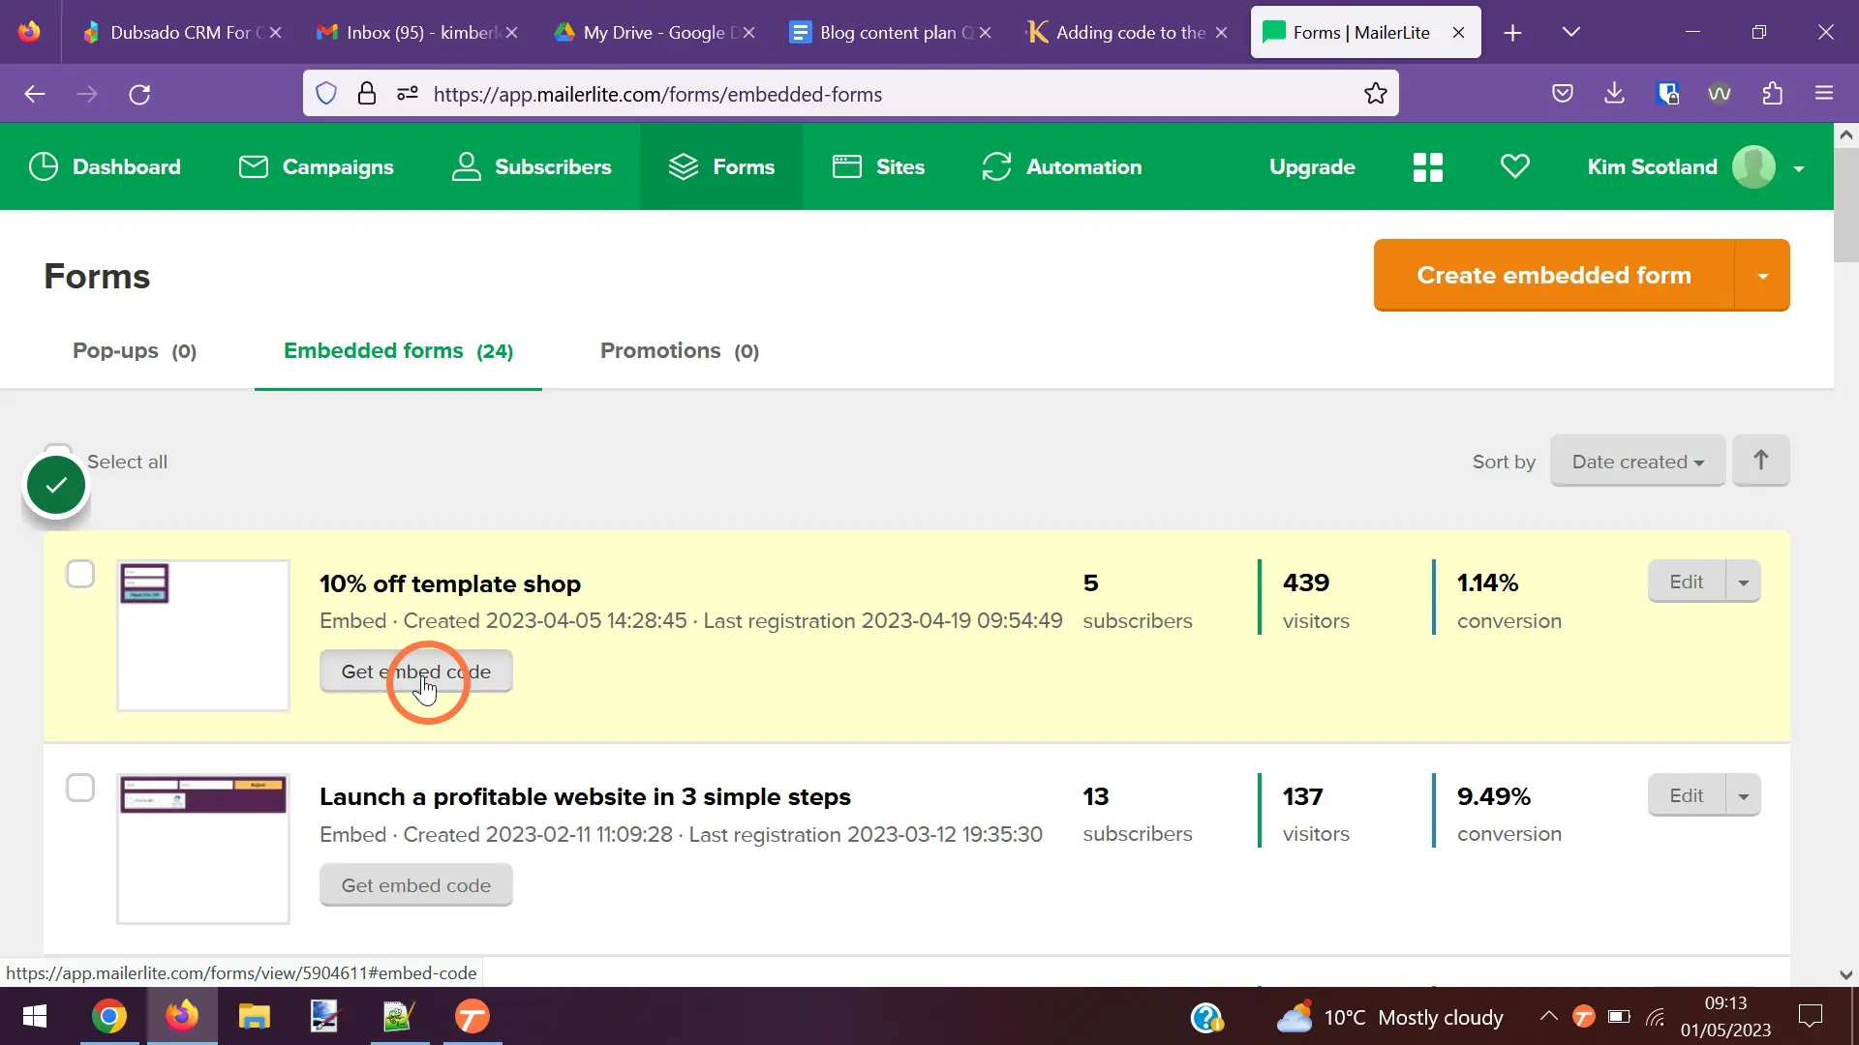
Task: Open the Sites menu
Action: [878, 167]
